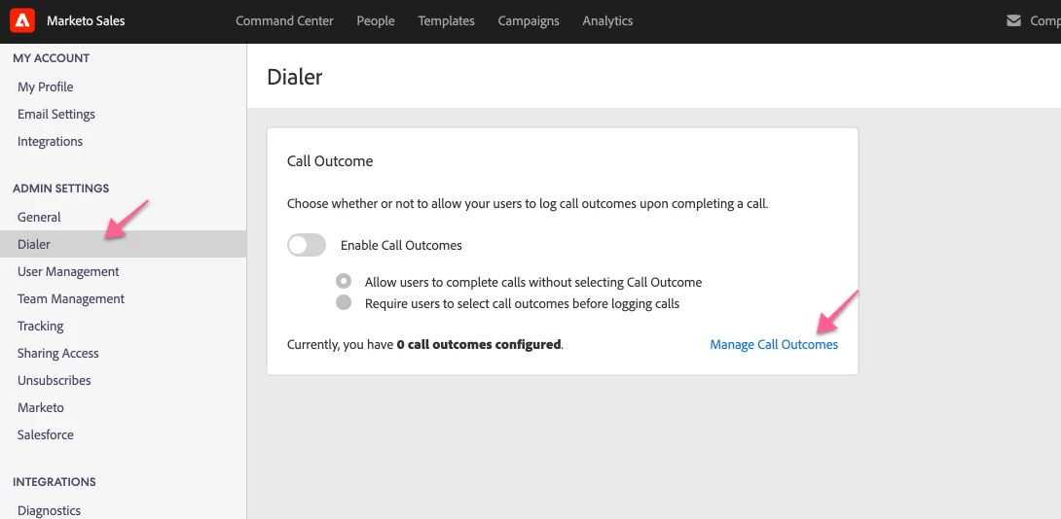This screenshot has width=1061, height=519.
Task: Open the People menu
Action: click(x=376, y=21)
